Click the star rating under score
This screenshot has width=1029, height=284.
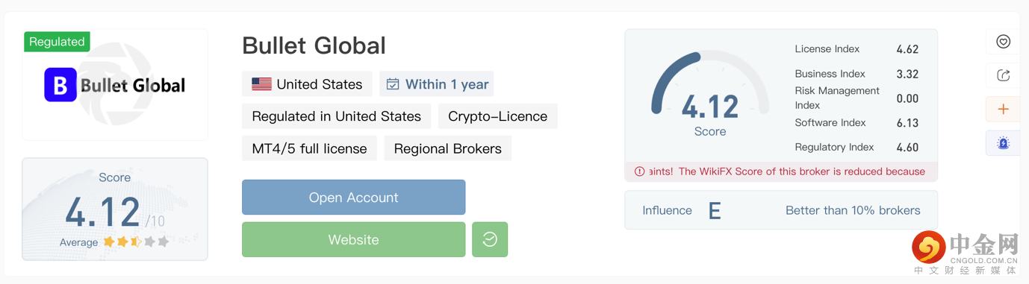pos(136,242)
